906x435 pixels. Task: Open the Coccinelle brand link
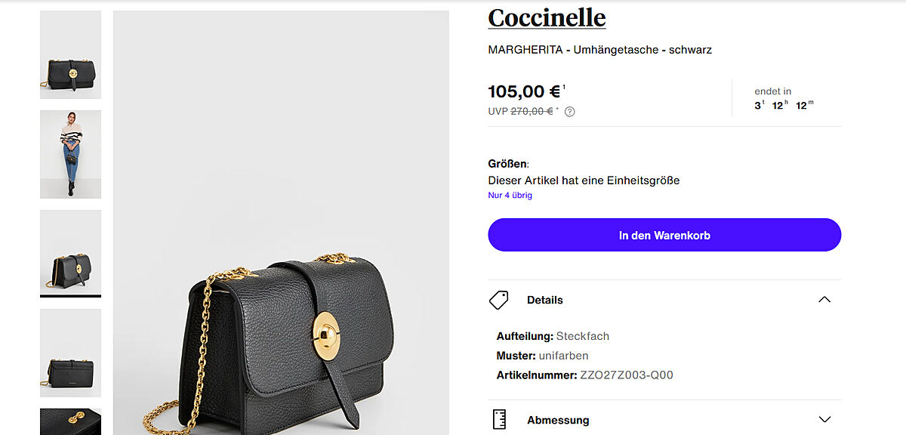coord(547,17)
